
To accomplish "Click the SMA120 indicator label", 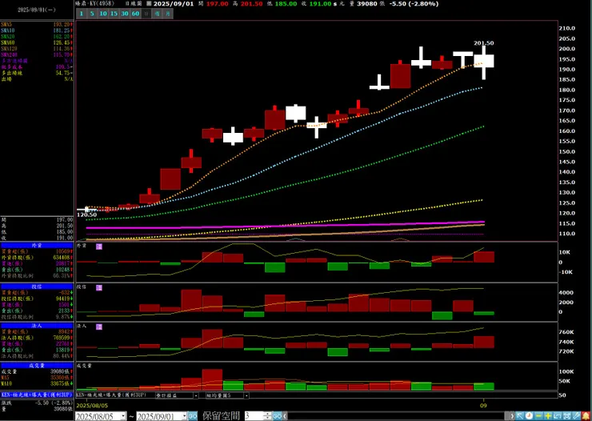I will pyautogui.click(x=9, y=48).
